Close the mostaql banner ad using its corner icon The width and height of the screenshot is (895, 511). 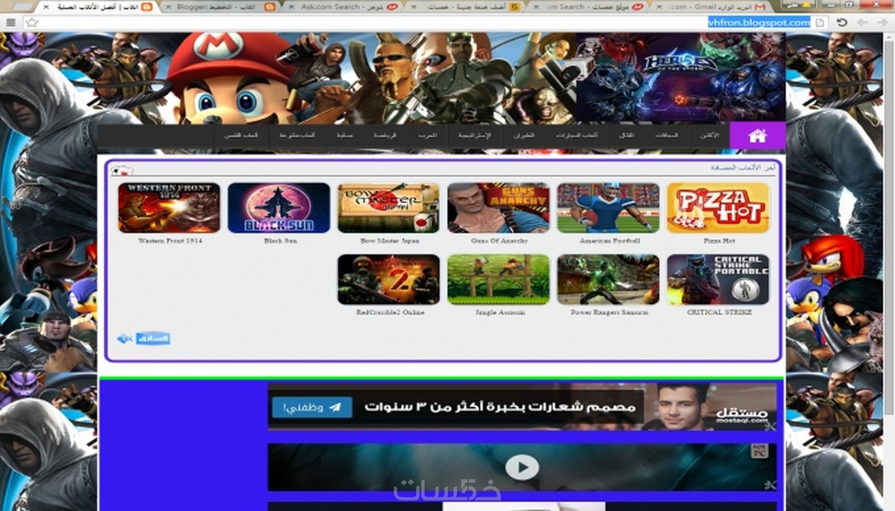(x=770, y=426)
